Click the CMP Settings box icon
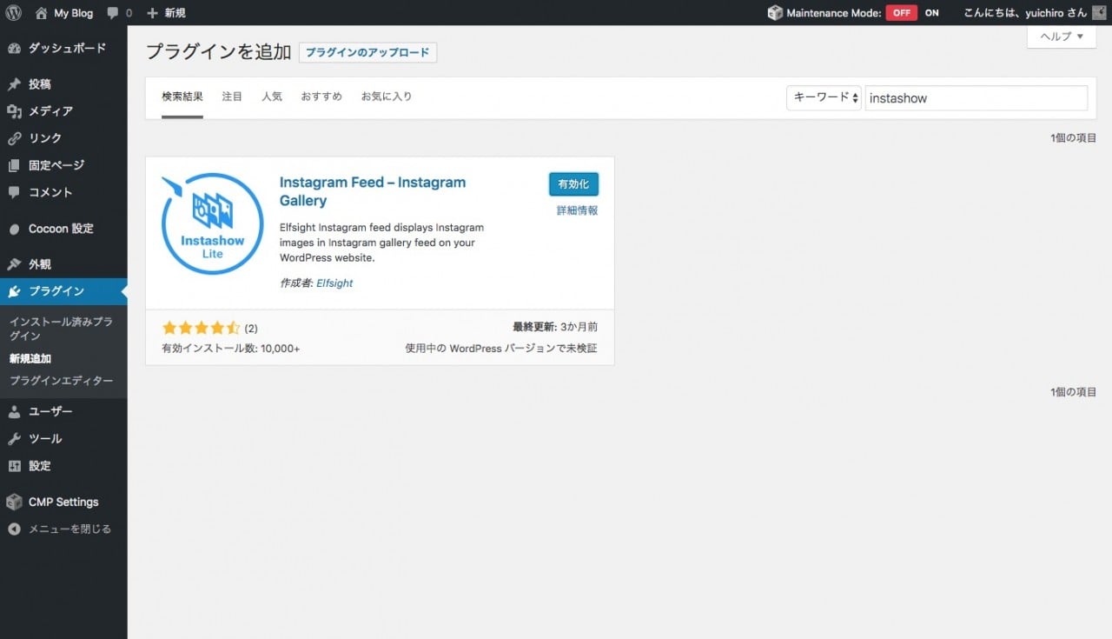Viewport: 1112px width, 639px height. point(14,502)
